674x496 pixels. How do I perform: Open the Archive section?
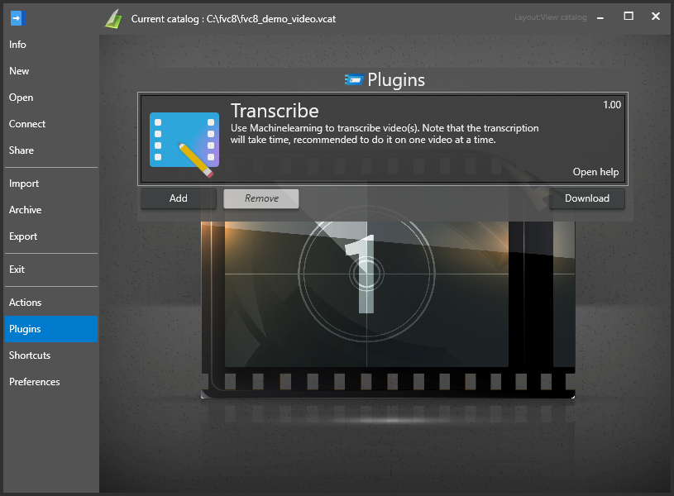(x=26, y=210)
